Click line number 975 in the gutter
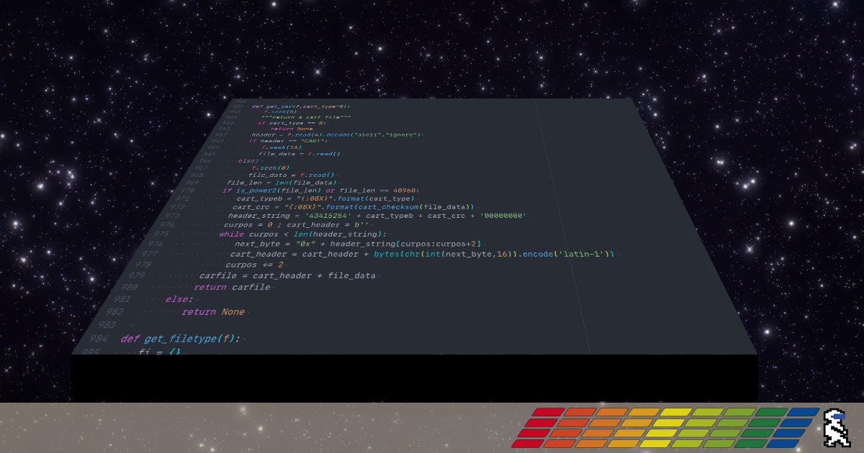This screenshot has height=453, width=864. (x=162, y=234)
